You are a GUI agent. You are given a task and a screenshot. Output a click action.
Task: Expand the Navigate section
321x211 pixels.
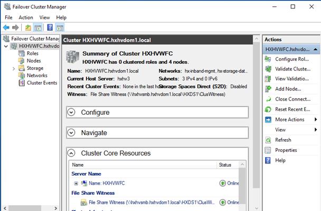(x=71, y=133)
